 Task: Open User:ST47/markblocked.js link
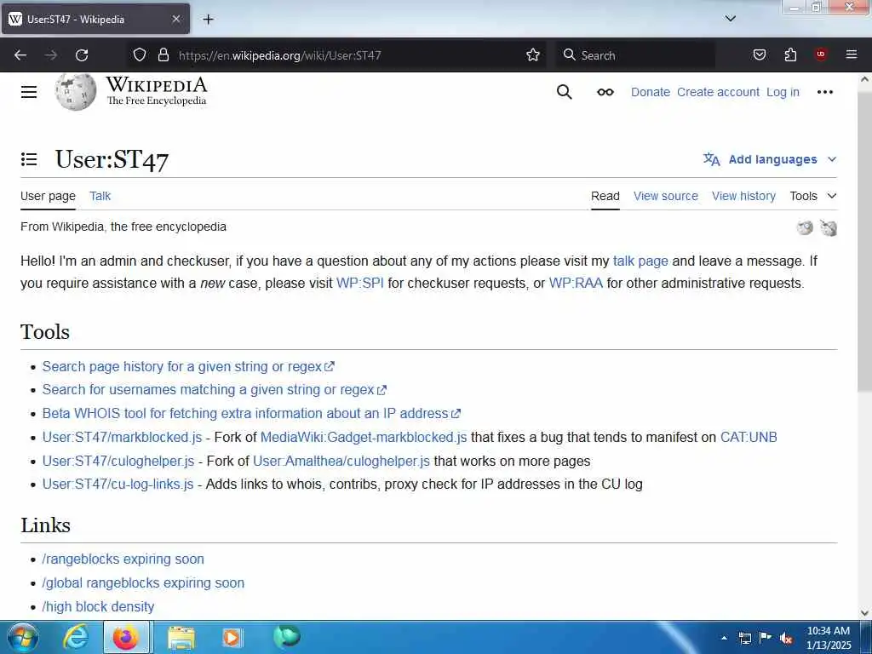[x=122, y=437]
